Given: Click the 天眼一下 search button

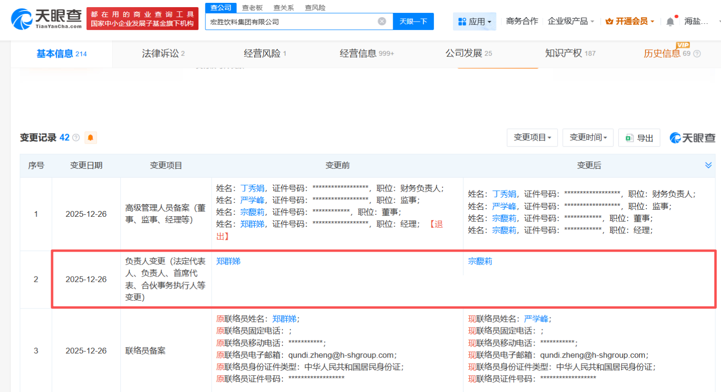Looking at the screenshot, I should (413, 21).
